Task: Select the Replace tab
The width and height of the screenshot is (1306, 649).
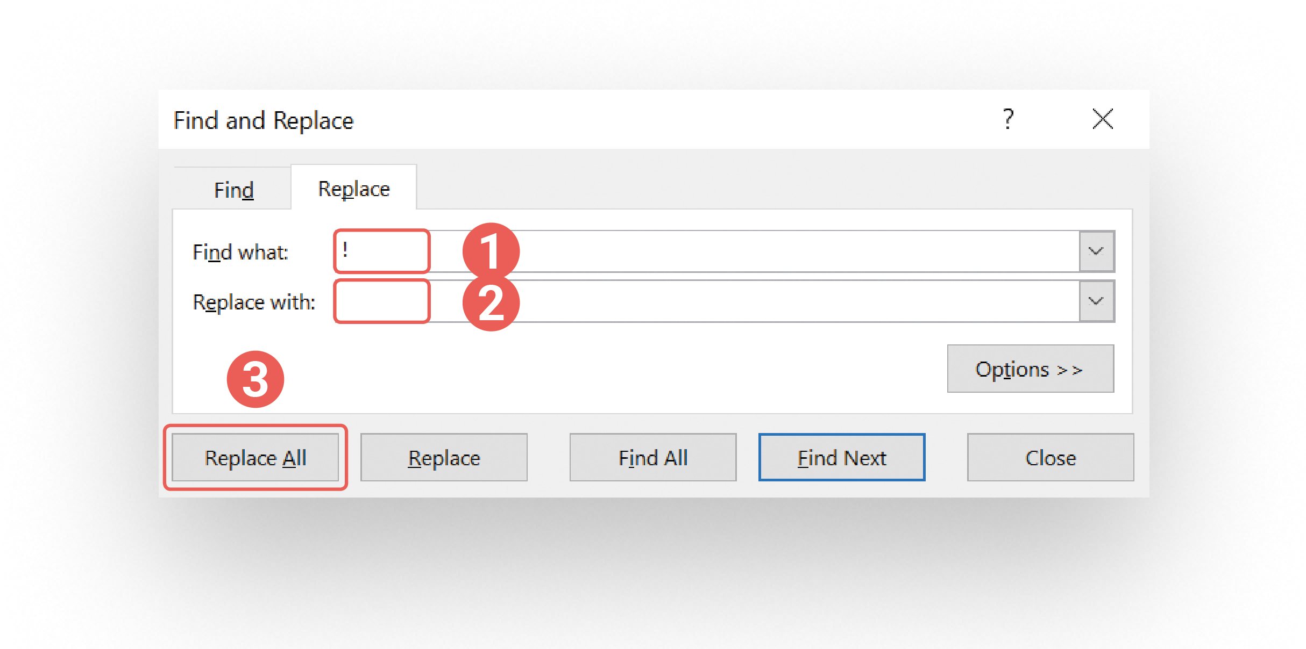Action: tap(354, 189)
